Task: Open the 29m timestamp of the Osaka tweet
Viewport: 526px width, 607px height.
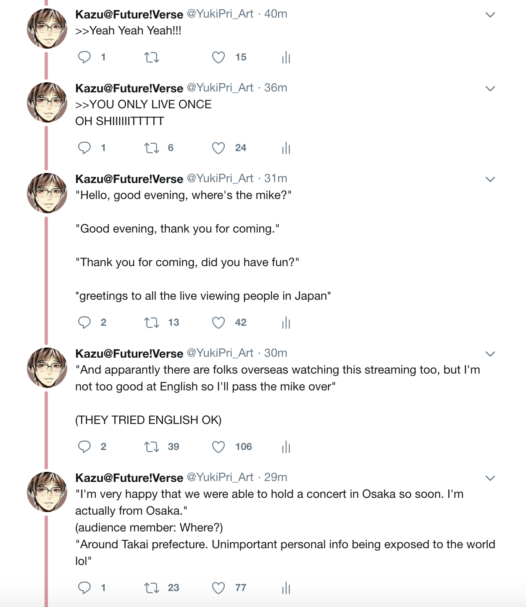Action: 276,477
